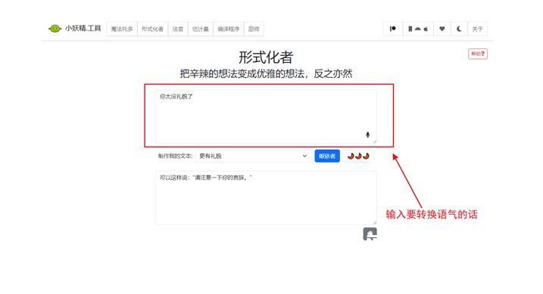Click the page heading 形式化者
The height and width of the screenshot is (294, 543).
266,57
